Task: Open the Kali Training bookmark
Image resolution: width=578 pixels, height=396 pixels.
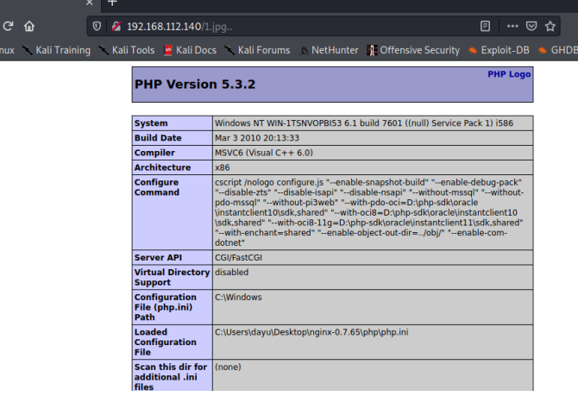Action: tap(56, 50)
